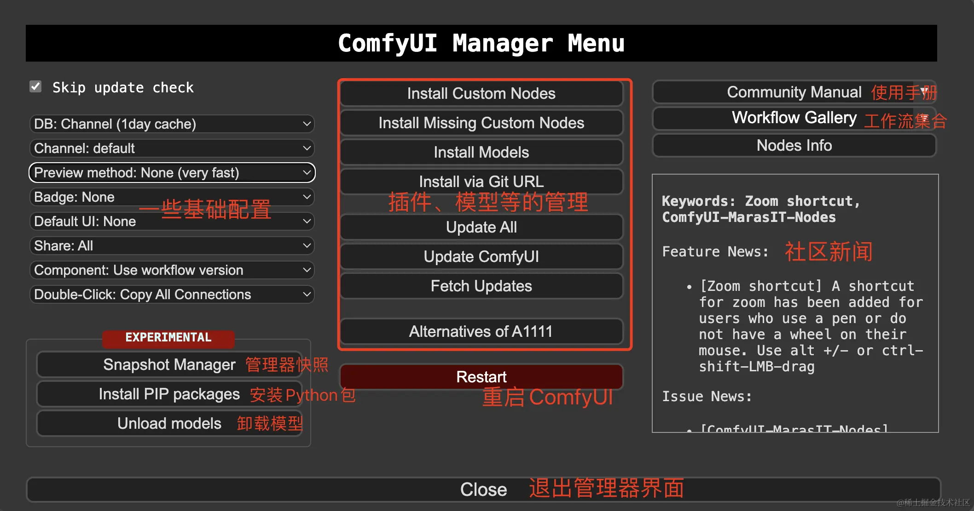Open the Community Manual link
The height and width of the screenshot is (511, 974).
point(794,92)
